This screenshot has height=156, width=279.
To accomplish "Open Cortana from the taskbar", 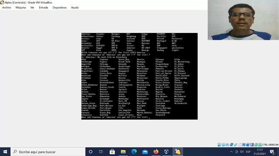I will point(91,152).
